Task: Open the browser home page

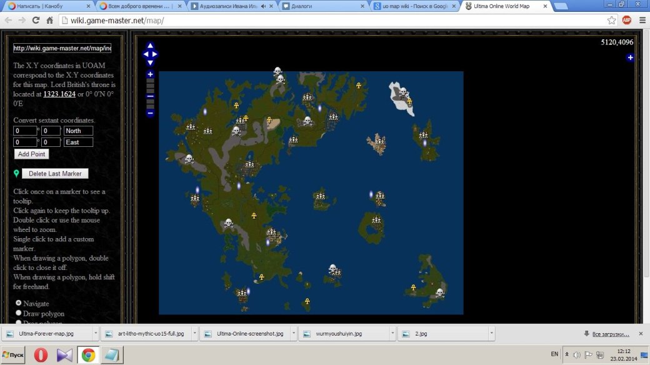Action: click(x=49, y=21)
